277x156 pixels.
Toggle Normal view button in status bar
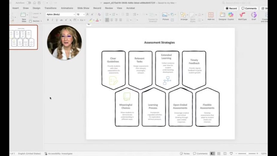click(x=212, y=154)
